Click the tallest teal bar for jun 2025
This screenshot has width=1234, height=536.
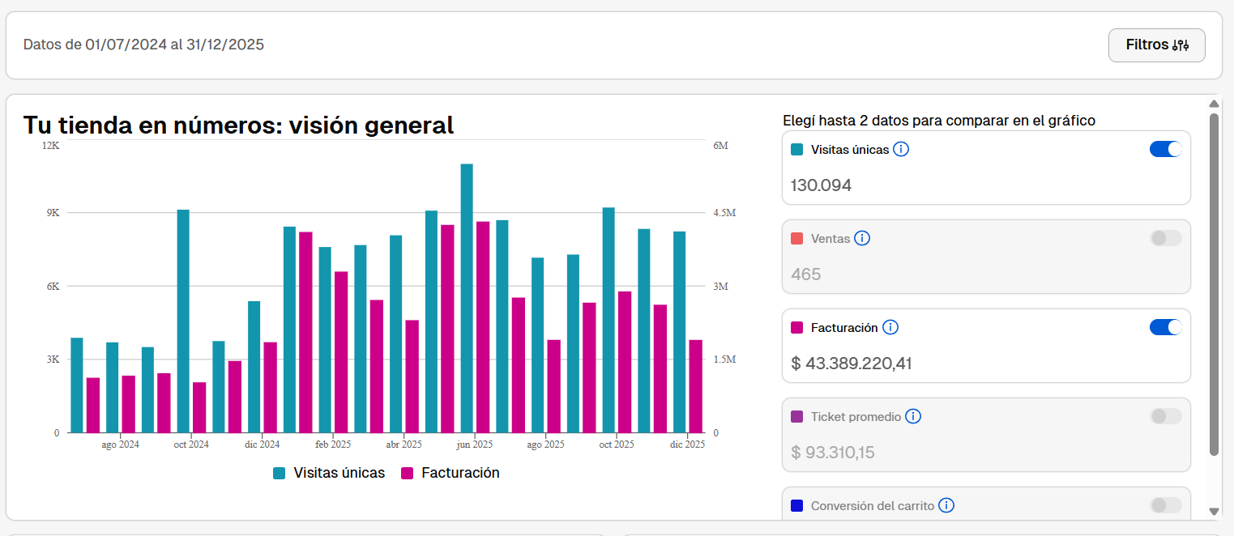[467, 298]
